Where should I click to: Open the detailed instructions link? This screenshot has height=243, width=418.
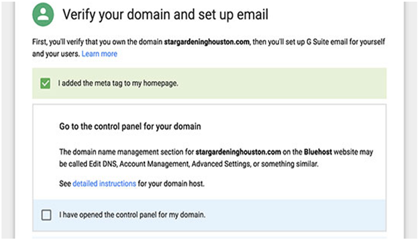[x=104, y=183]
